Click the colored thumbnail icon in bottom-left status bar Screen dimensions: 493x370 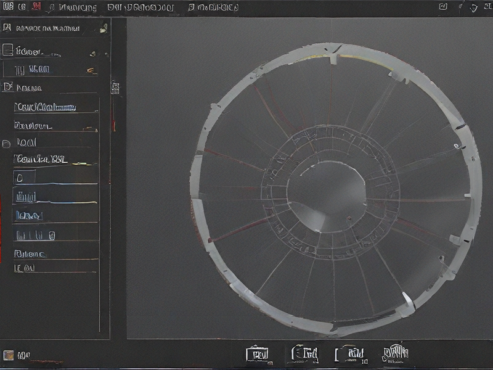9,355
